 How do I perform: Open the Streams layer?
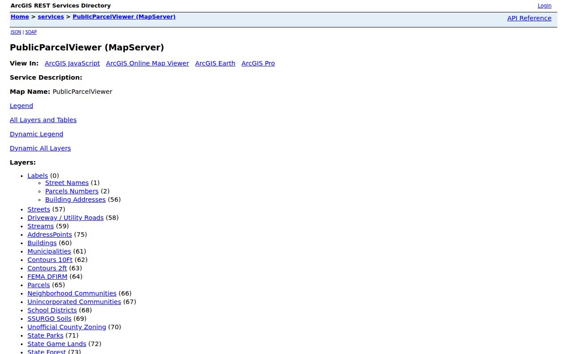[40, 226]
